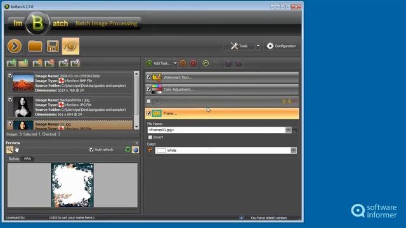Disable the Color Adjustment task checkbox

pyautogui.click(x=148, y=89)
